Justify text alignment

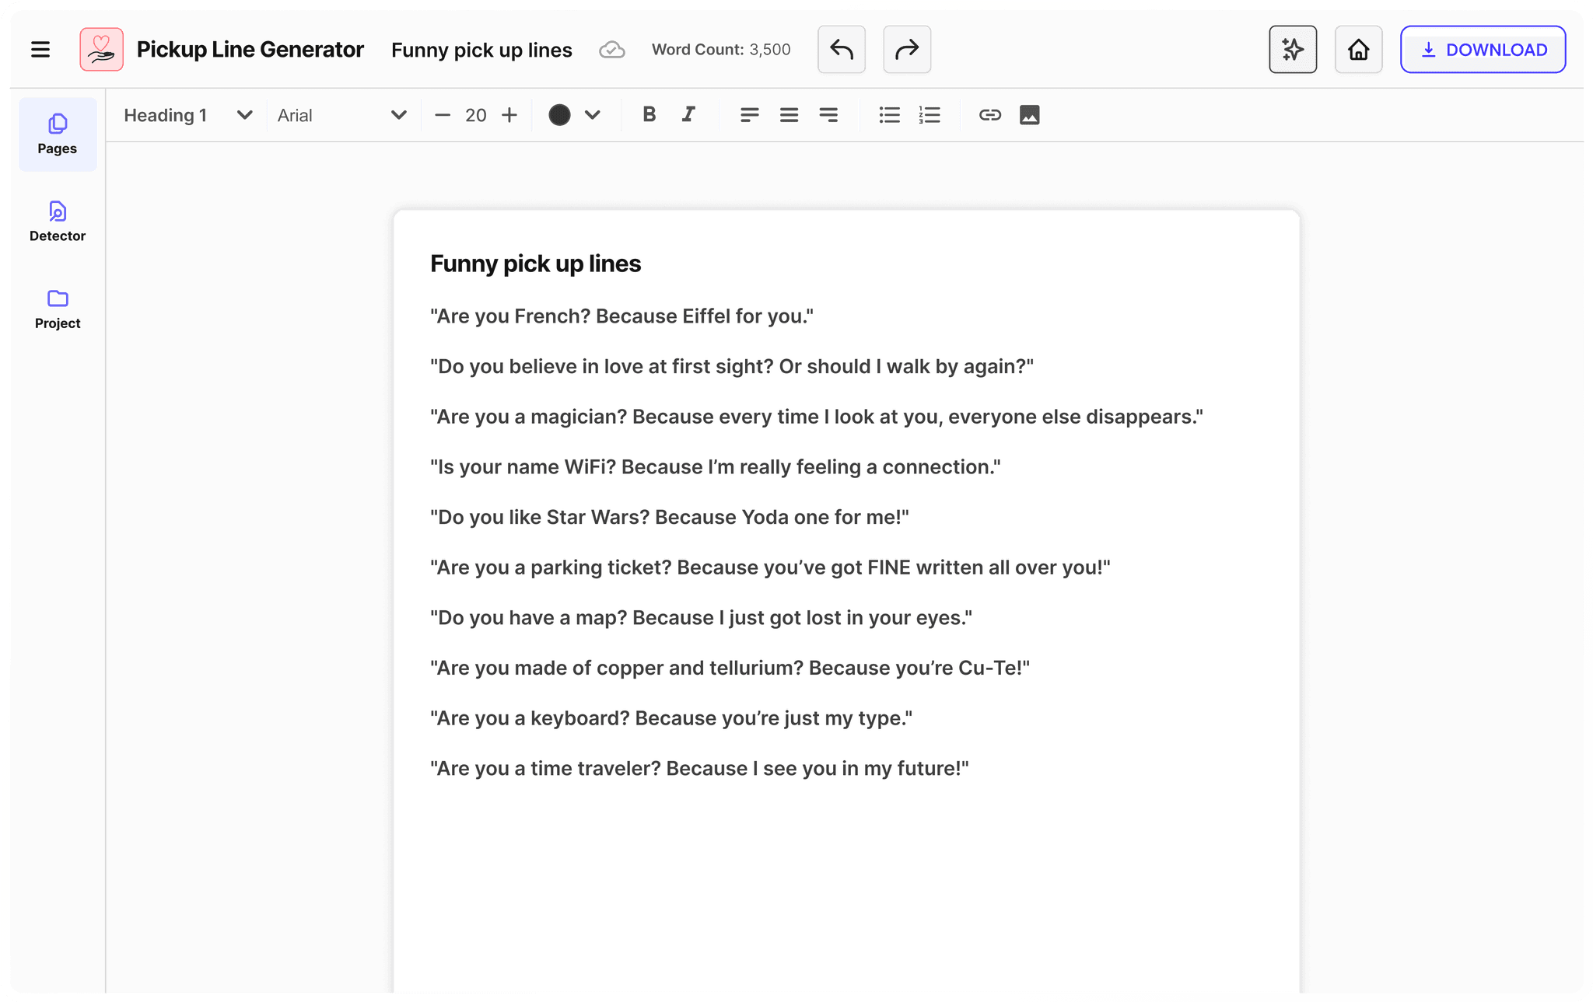pos(789,115)
